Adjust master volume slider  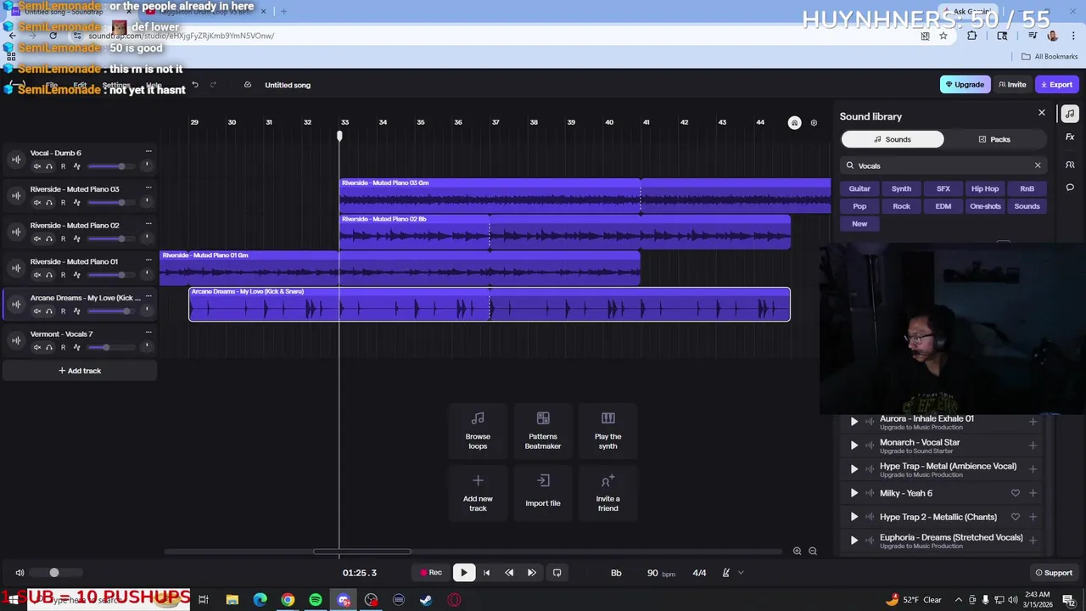[55, 573]
